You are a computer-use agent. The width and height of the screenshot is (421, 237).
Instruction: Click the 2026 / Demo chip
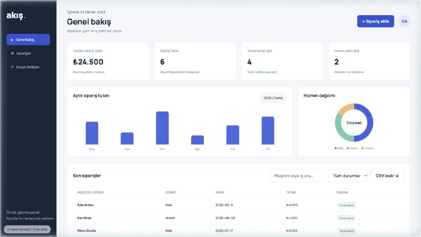pyautogui.click(x=273, y=98)
